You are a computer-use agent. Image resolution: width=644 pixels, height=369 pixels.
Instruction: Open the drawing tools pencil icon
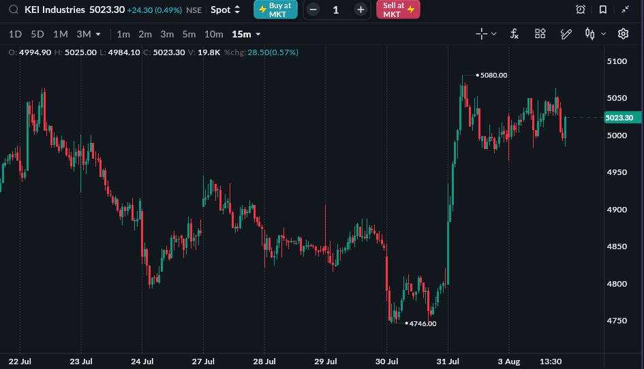(x=566, y=34)
